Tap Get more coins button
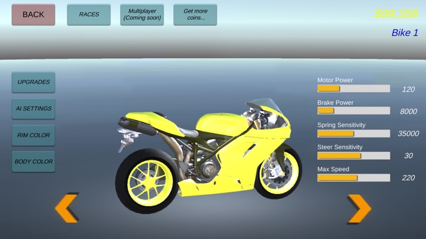Screen dimensions: 426x239 tap(195, 15)
